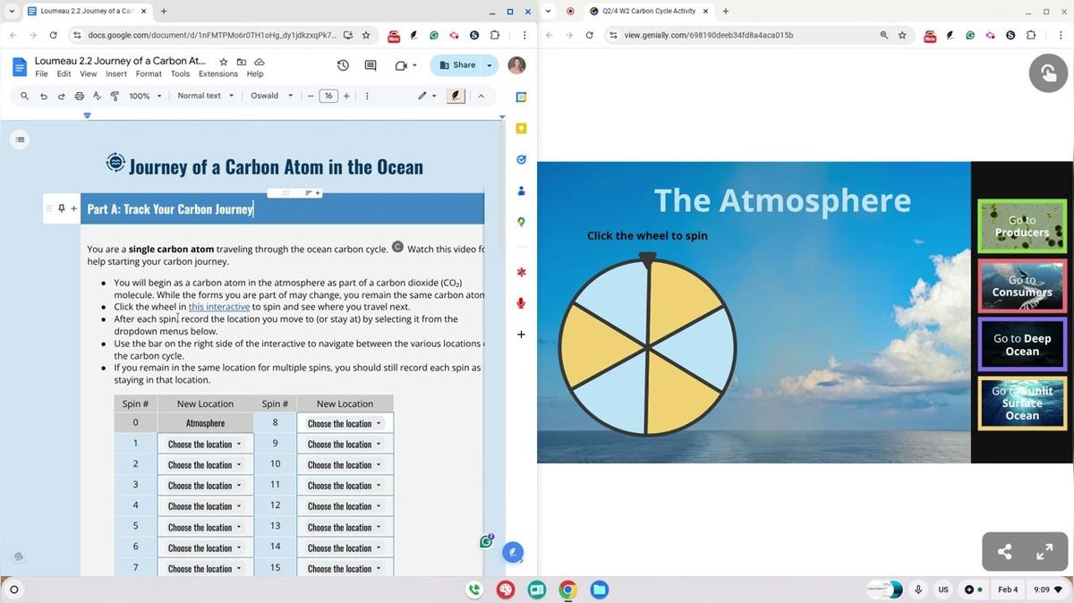Image resolution: width=1074 pixels, height=603 pixels.
Task: Collapse the Docs toolbar
Action: 481,96
